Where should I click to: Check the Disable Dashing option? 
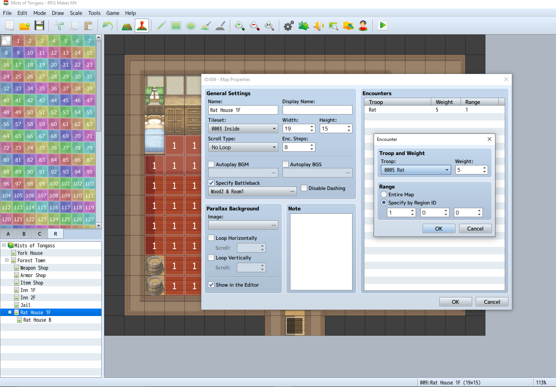(304, 188)
